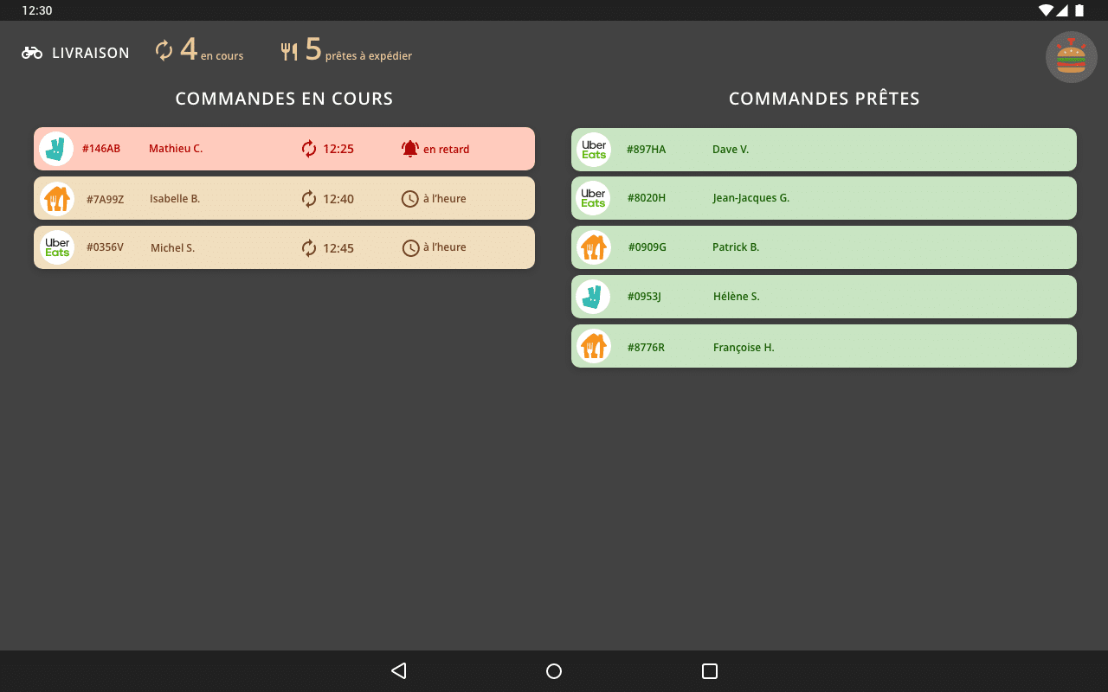The image size is (1108, 692).
Task: Click the sync icon next to 12:45
Action: pos(309,248)
